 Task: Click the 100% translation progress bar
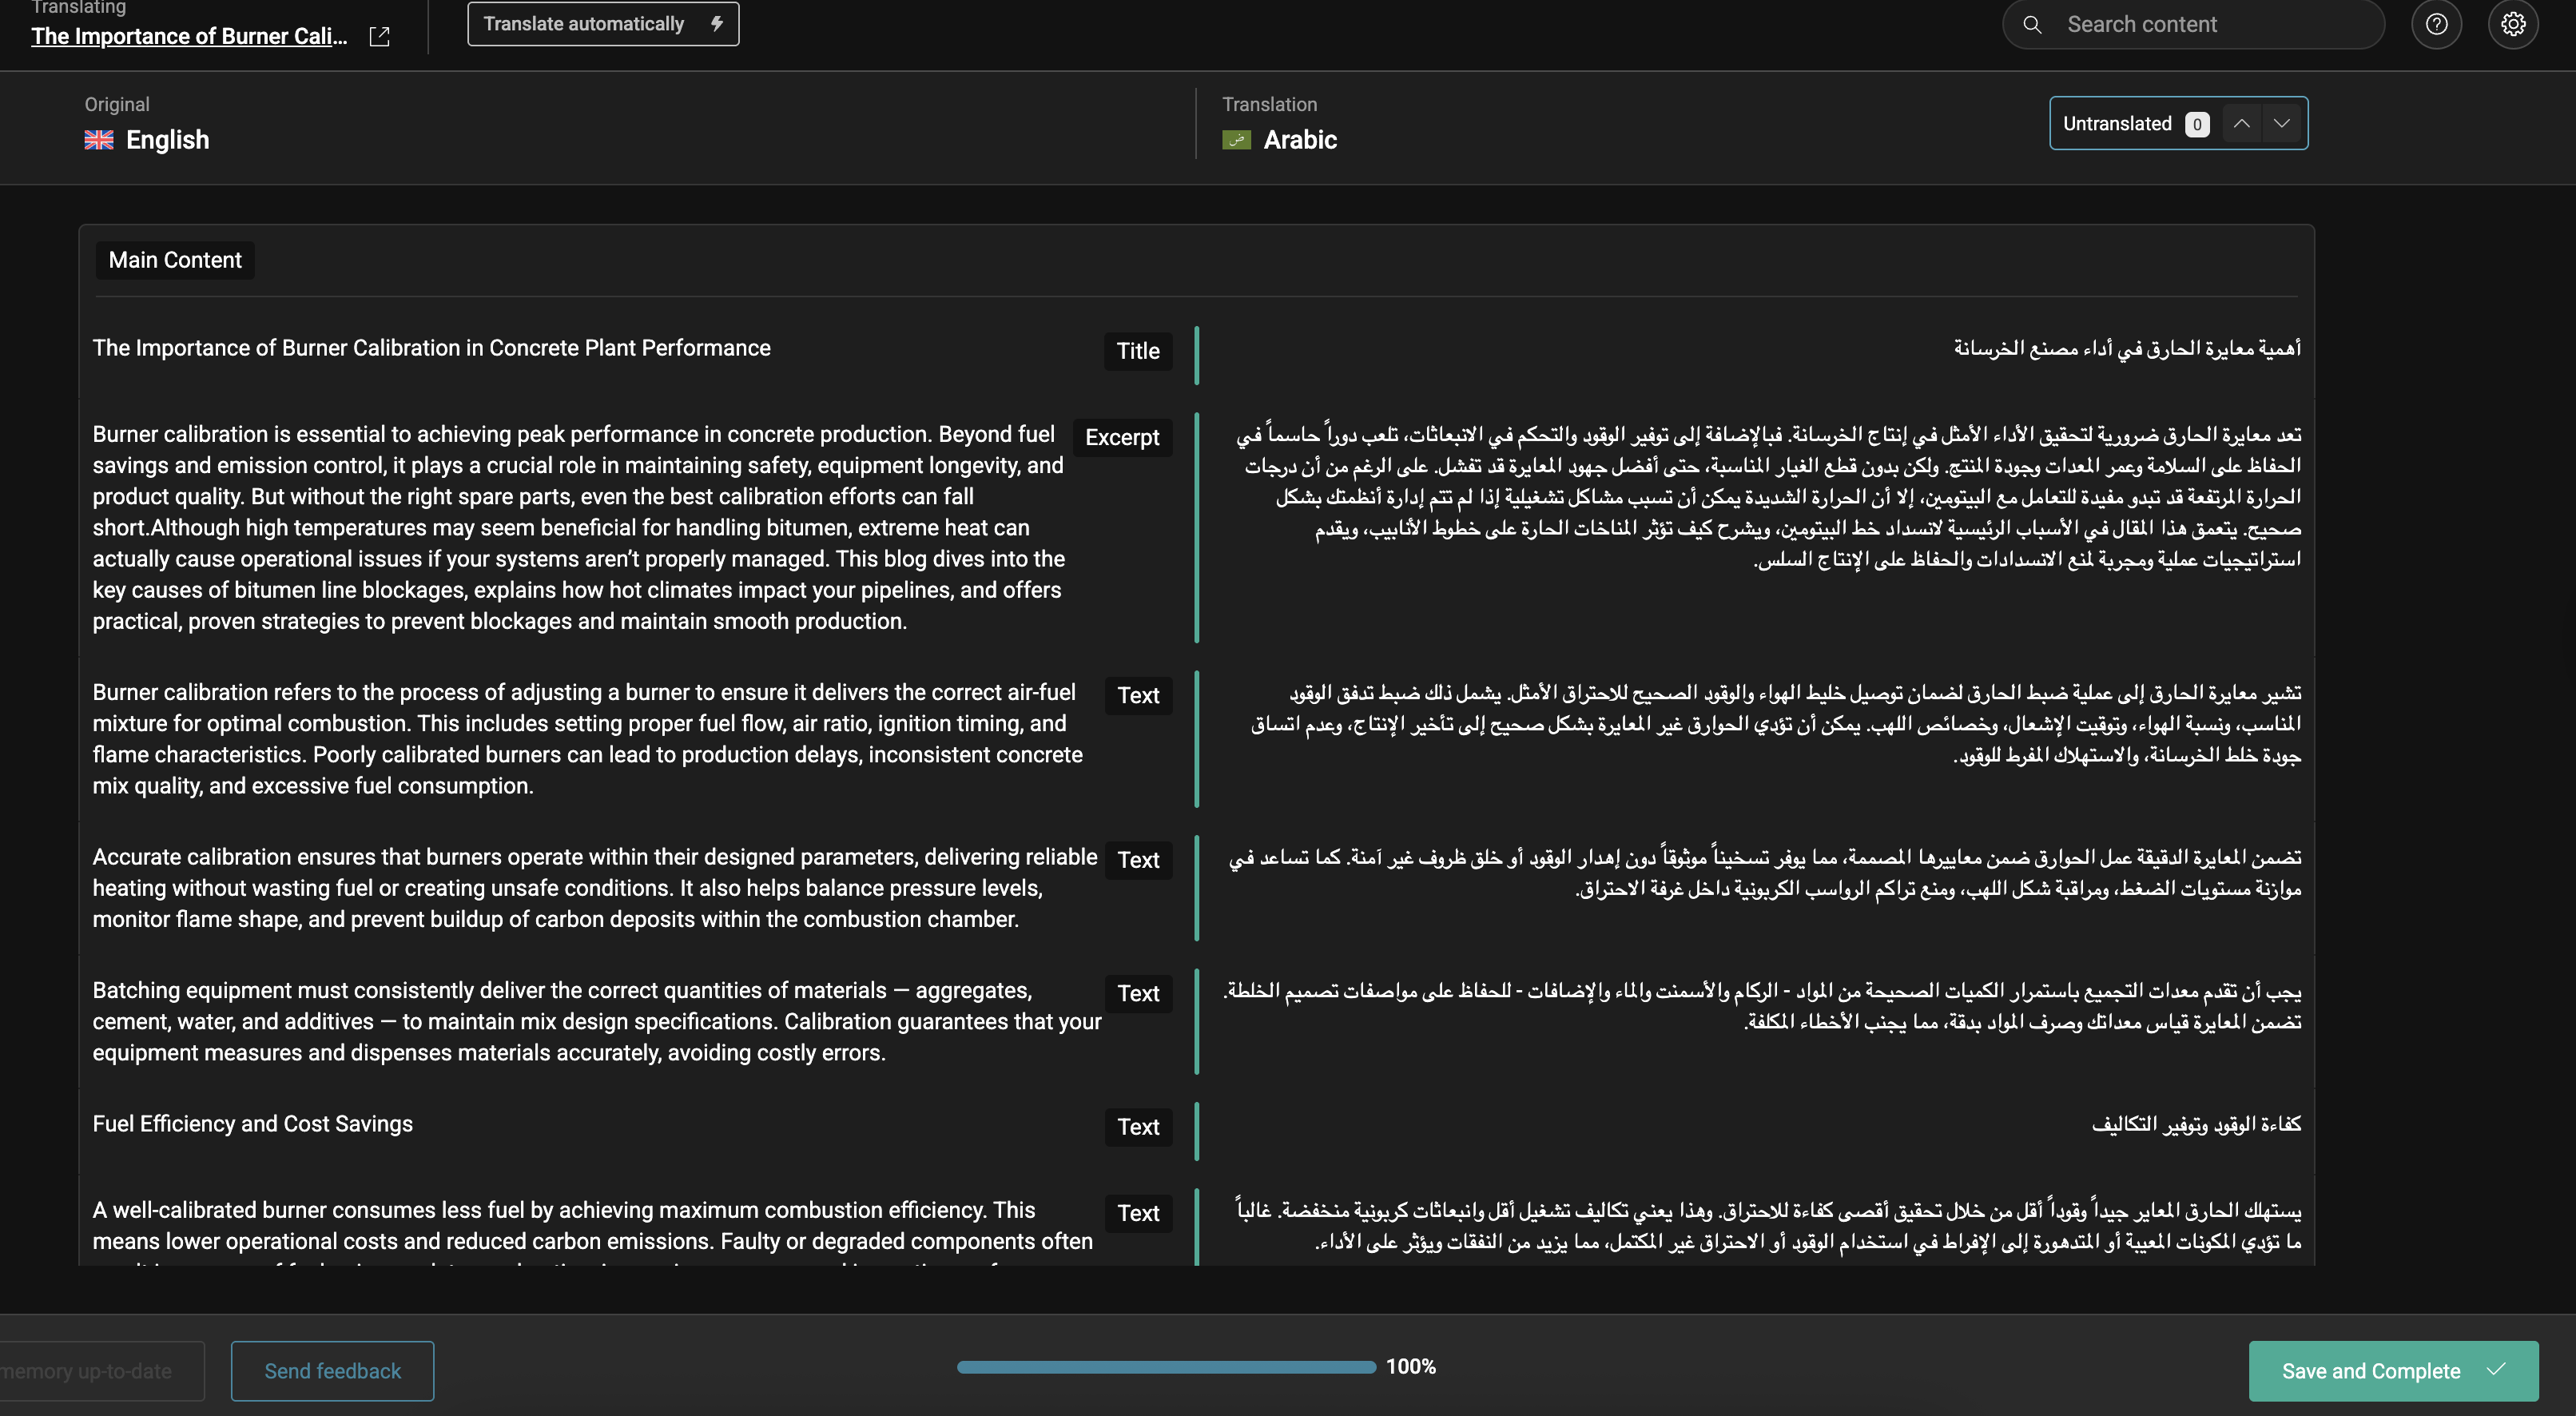[1165, 1367]
